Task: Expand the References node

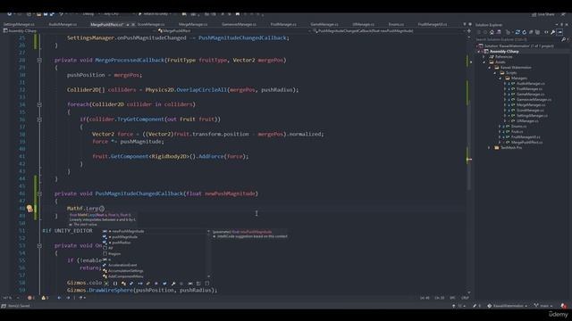Action: [x=484, y=57]
